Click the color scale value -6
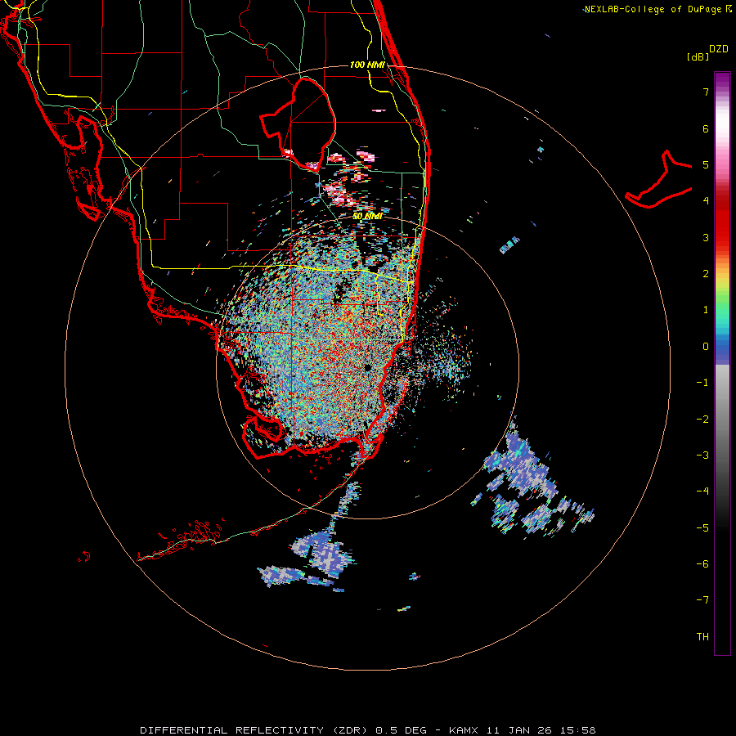This screenshot has width=736, height=736. point(702,564)
